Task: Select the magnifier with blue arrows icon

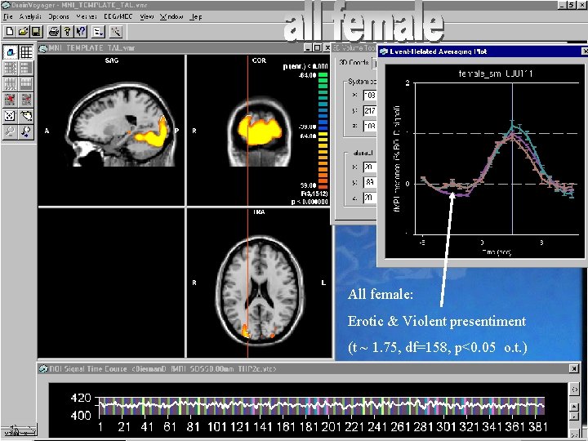Action: (x=26, y=132)
